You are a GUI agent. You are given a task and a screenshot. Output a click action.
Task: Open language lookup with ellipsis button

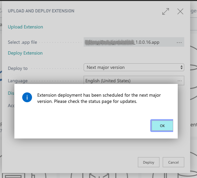tap(180, 81)
